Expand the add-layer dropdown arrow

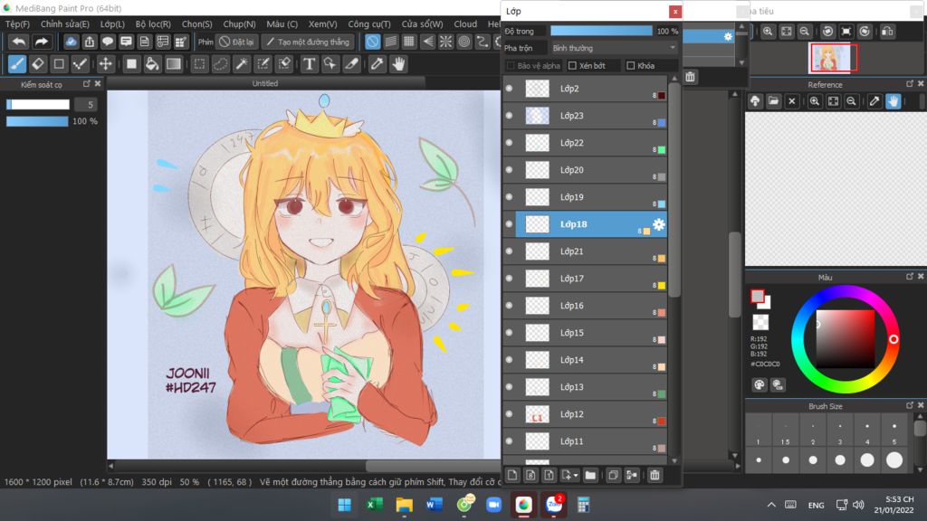(x=575, y=476)
